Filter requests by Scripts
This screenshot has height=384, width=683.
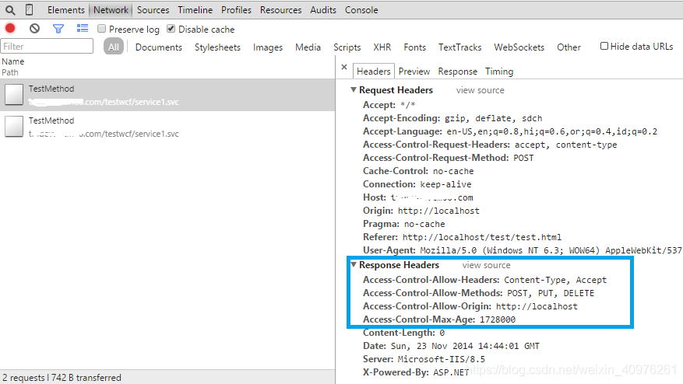(347, 47)
